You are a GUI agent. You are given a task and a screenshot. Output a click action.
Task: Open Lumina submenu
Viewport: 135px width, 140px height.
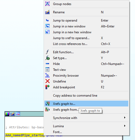[x=86, y=126]
